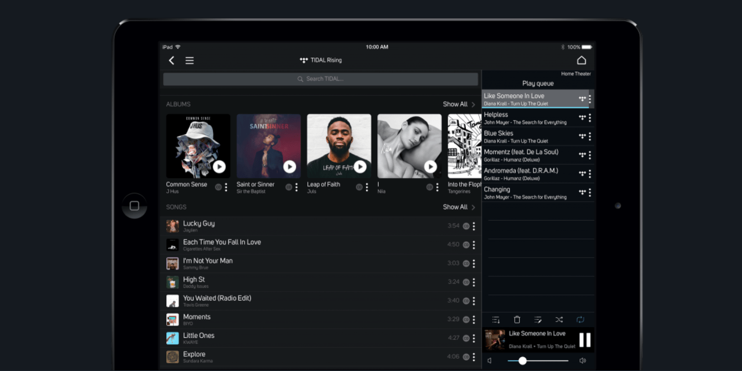The width and height of the screenshot is (742, 371).
Task: Select the Home Theater zone label
Action: pyautogui.click(x=576, y=74)
